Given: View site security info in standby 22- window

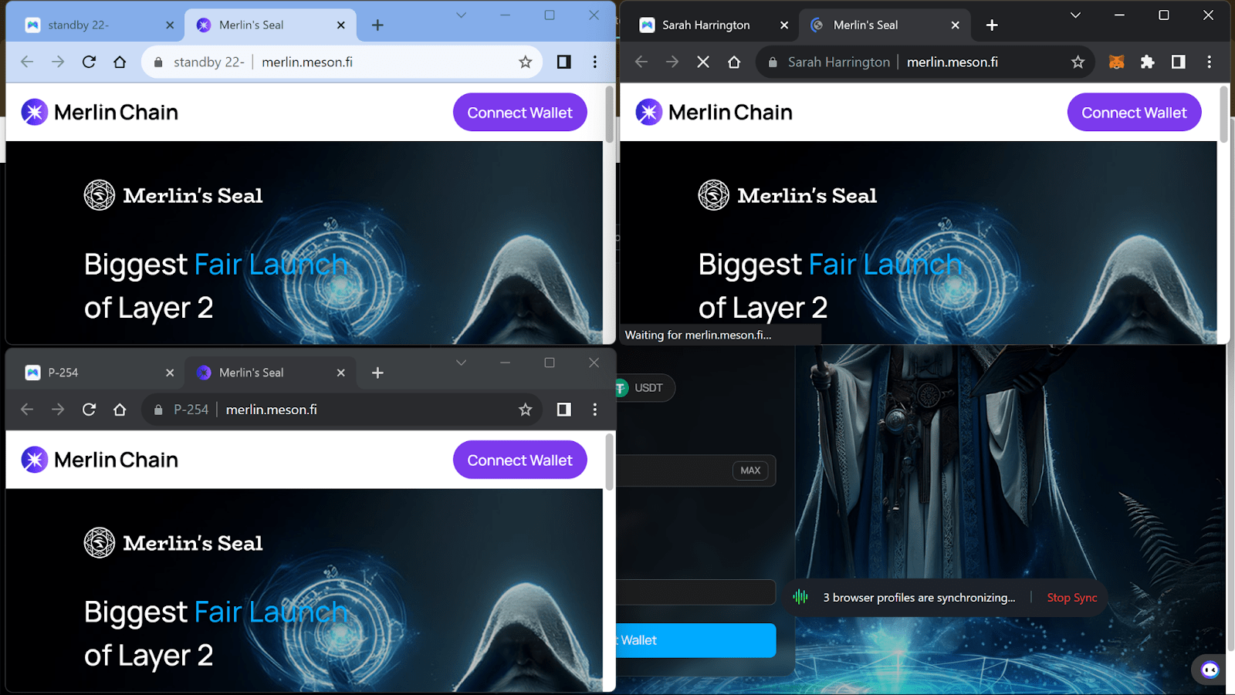Looking at the screenshot, I should (158, 62).
